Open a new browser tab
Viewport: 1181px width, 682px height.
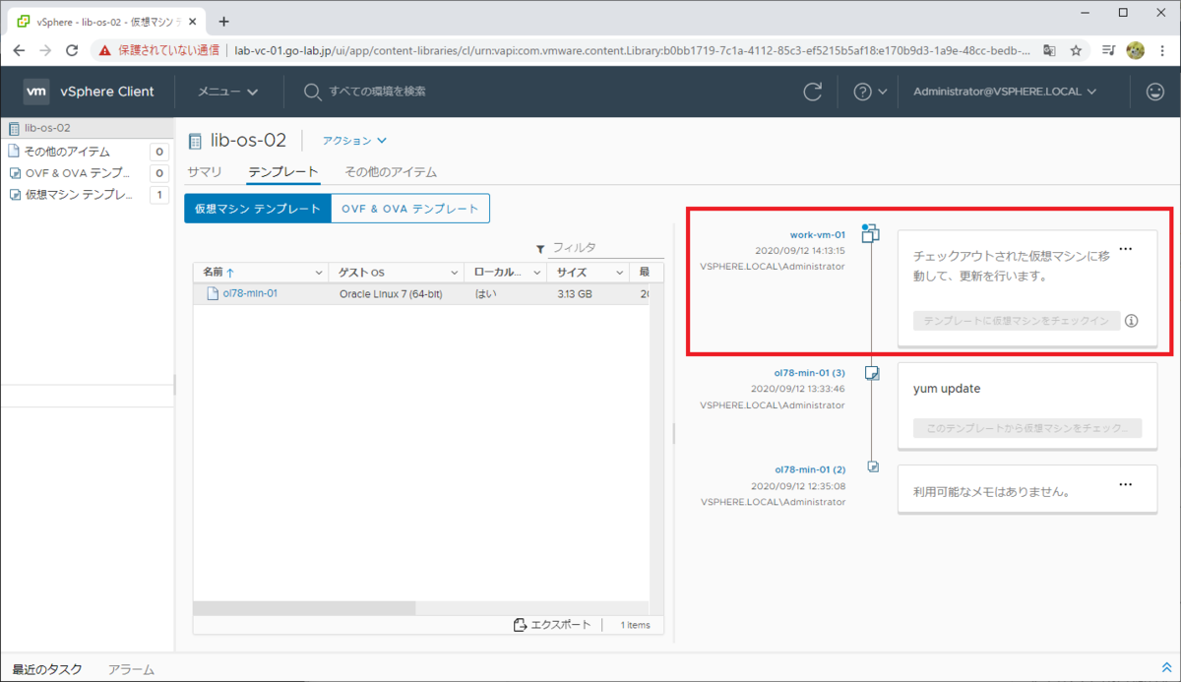[x=223, y=21]
